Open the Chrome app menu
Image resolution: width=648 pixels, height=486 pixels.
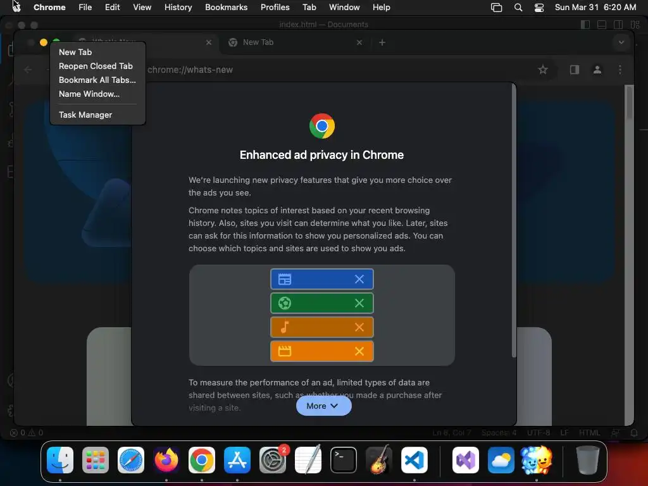pos(49,7)
